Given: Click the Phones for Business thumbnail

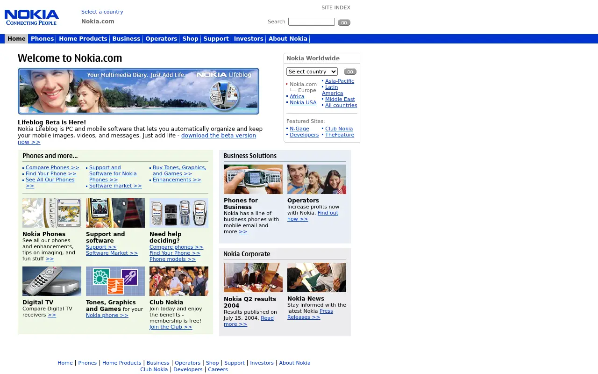Looking at the screenshot, I should tap(253, 179).
